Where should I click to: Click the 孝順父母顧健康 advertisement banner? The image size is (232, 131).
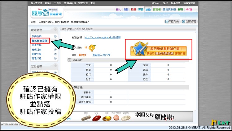[x=132, y=116]
